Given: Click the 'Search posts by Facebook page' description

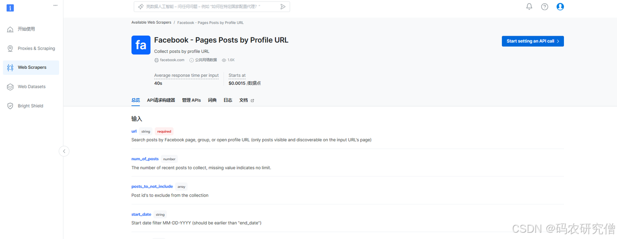Looking at the screenshot, I should tap(251, 140).
